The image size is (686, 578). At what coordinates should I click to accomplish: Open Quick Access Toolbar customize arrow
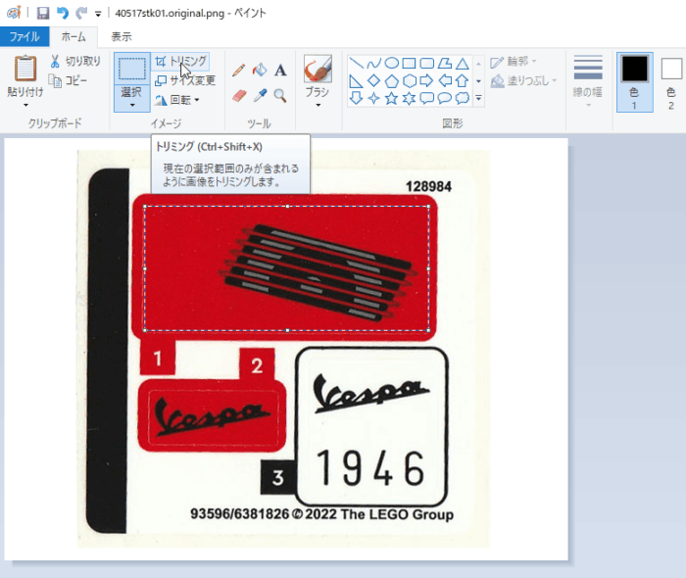pos(98,14)
